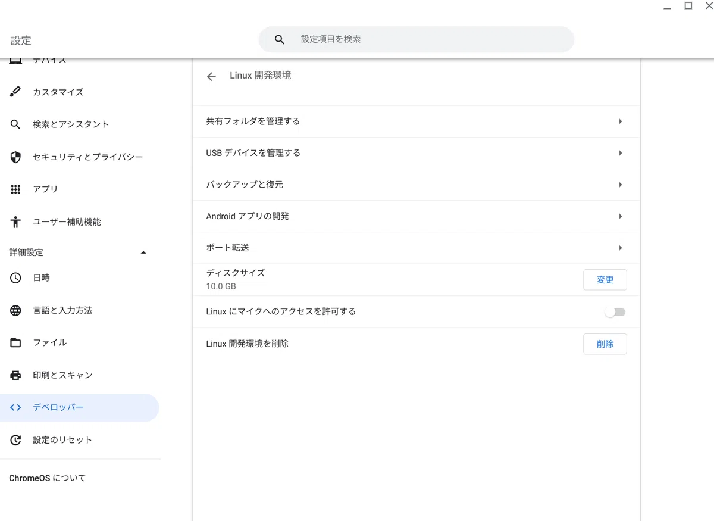
Task: Open Android アプリの開発 via its arrow
Action: [x=621, y=216]
